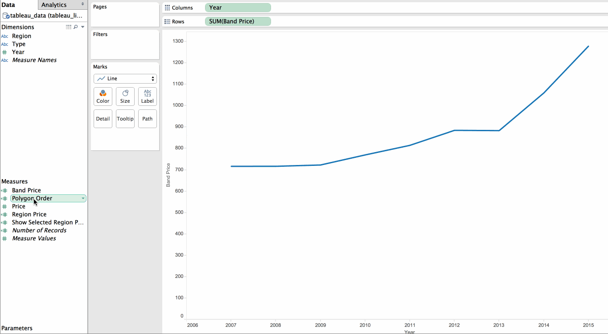Click the grid view icon beside Dimensions

(68, 27)
